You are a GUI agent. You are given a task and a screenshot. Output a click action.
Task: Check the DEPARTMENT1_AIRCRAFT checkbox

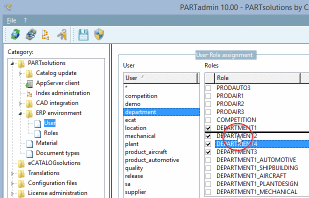coord(208,176)
